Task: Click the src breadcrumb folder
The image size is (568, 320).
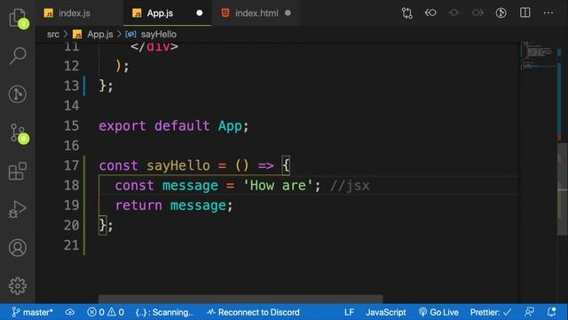Action: click(x=53, y=34)
